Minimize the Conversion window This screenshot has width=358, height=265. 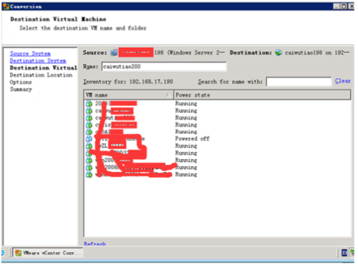point(337,6)
